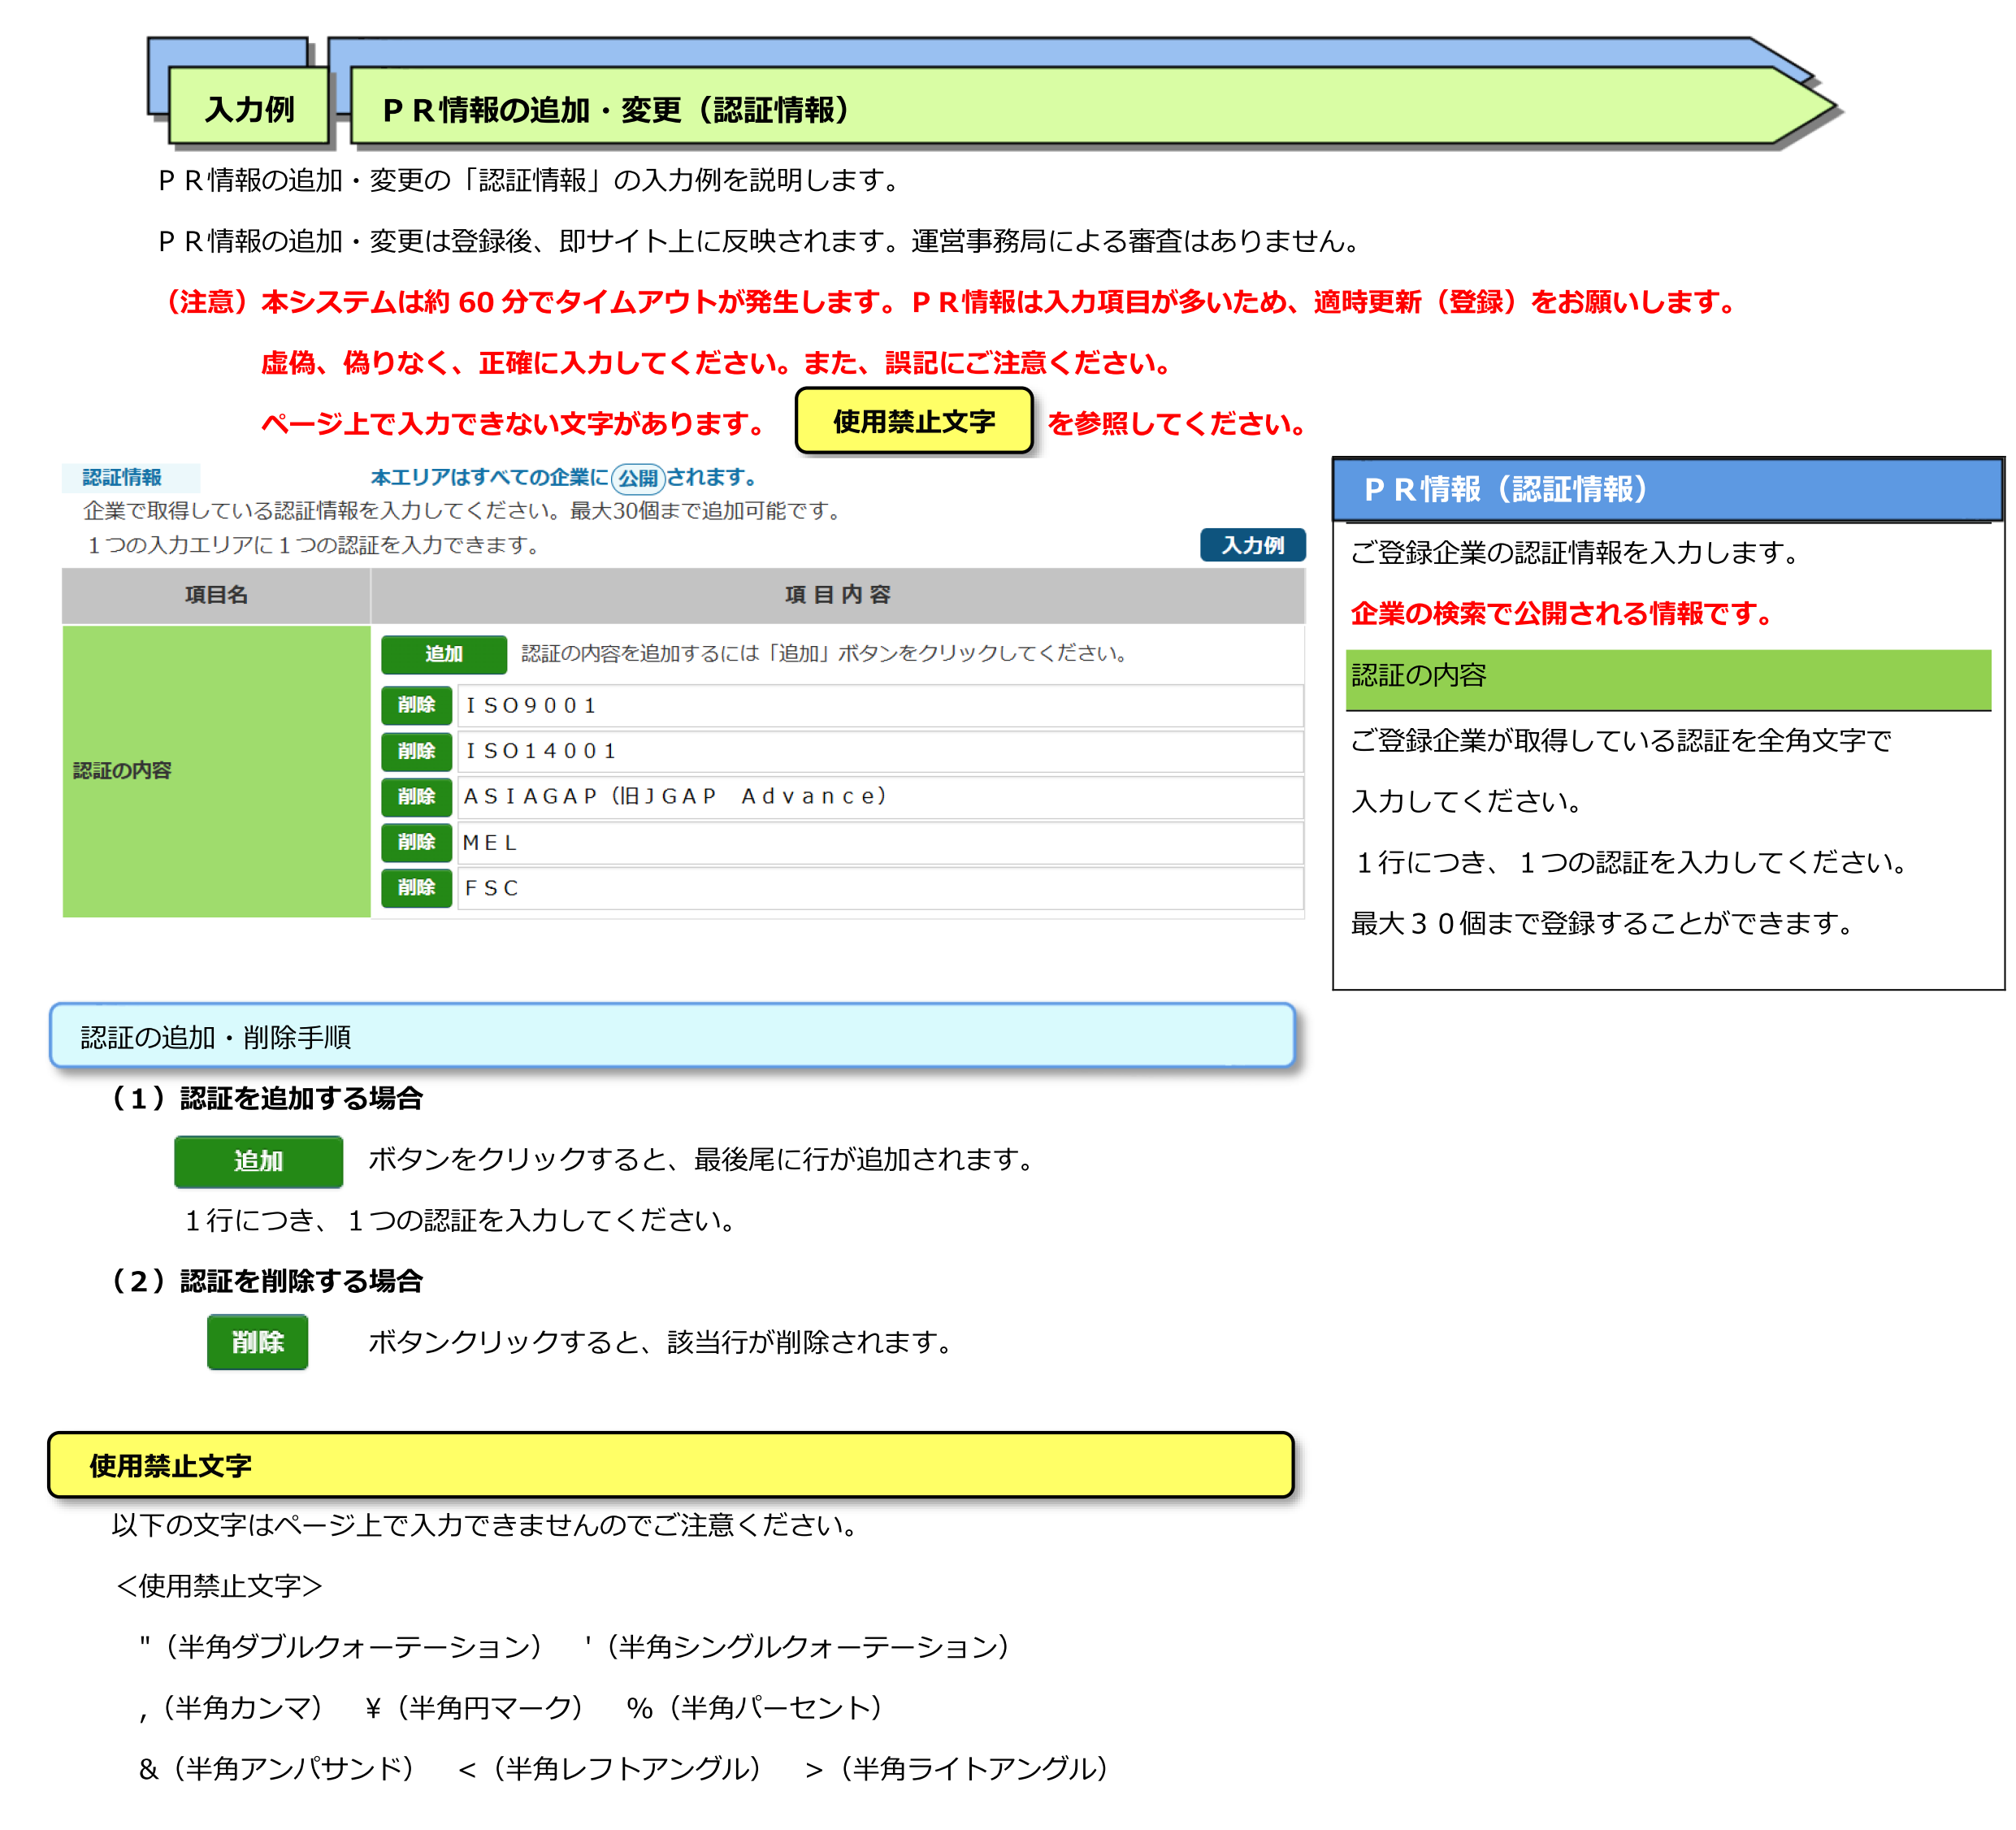Open the yellow 使用禁止文字 link button in the red notice
This screenshot has width=2016, height=1830.
click(913, 421)
